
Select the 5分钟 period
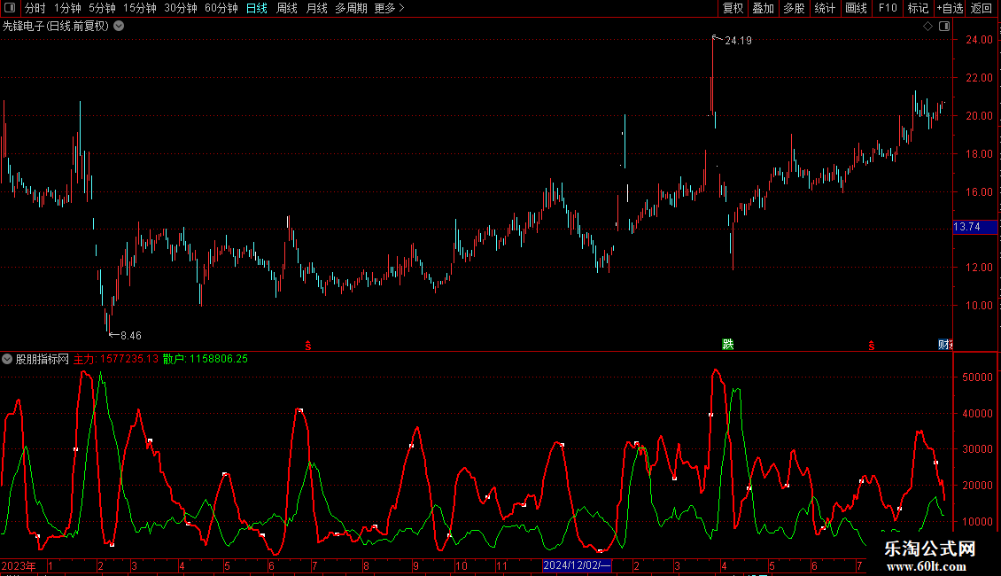click(102, 8)
